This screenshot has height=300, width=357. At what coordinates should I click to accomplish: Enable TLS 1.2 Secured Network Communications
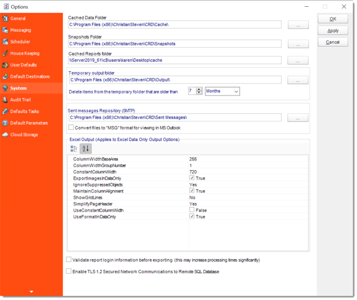tap(68, 271)
